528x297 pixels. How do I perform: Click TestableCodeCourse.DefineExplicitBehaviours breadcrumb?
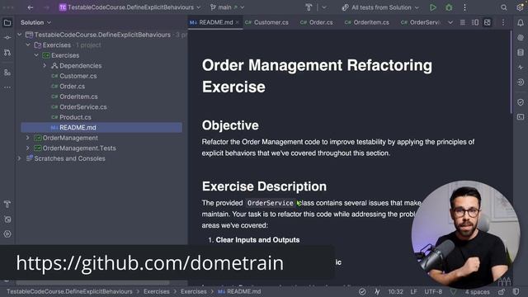click(69, 291)
